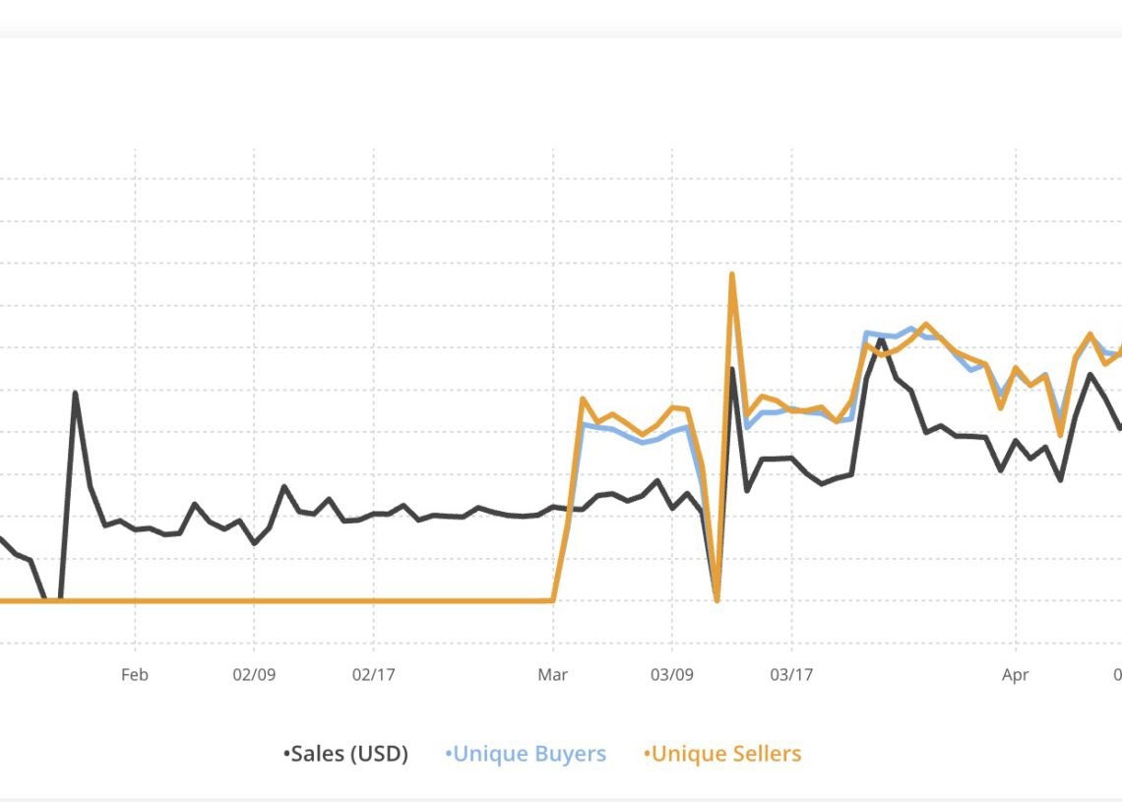Click the 03/17 axis tick label
The height and width of the screenshot is (802, 1122).
(791, 674)
